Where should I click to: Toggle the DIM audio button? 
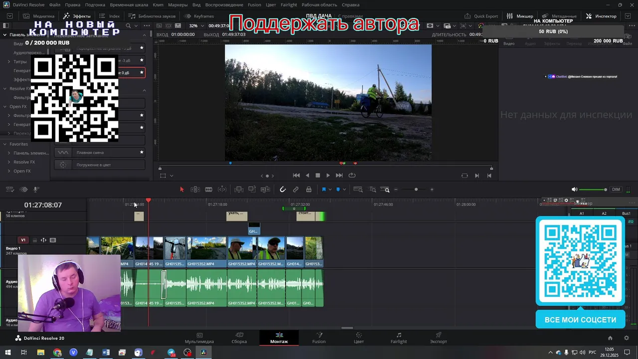(616, 189)
